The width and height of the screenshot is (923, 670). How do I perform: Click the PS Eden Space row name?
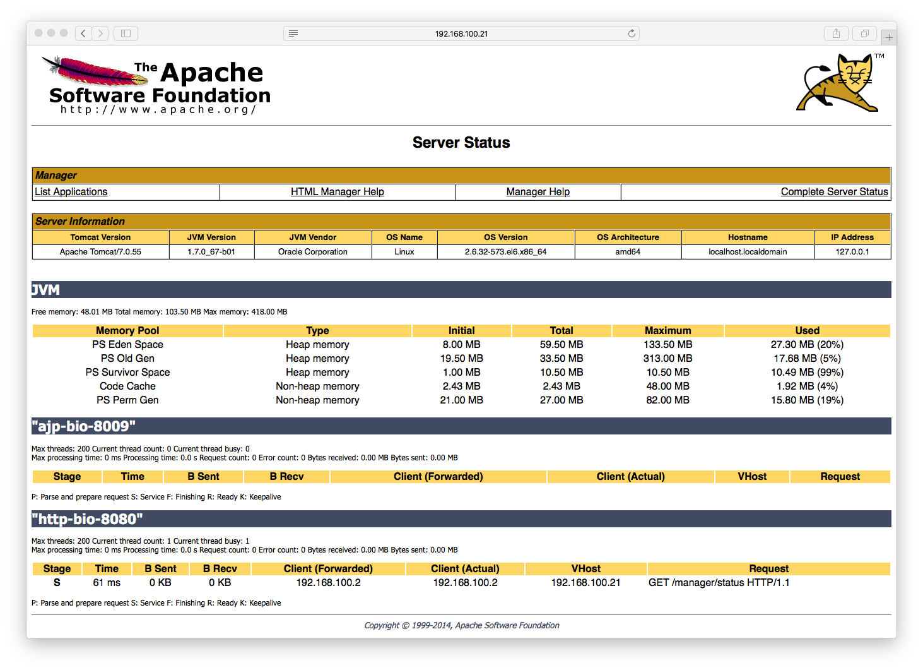point(127,345)
